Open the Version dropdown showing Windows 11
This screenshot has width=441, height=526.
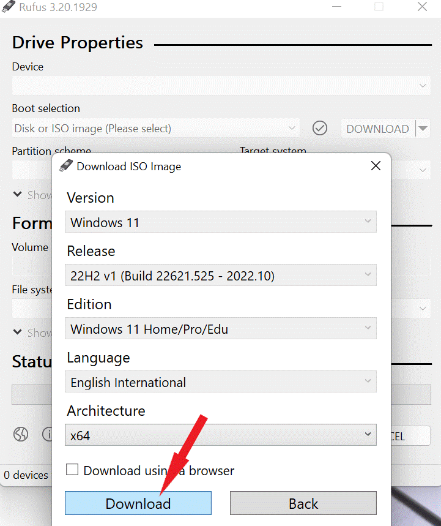point(220,222)
